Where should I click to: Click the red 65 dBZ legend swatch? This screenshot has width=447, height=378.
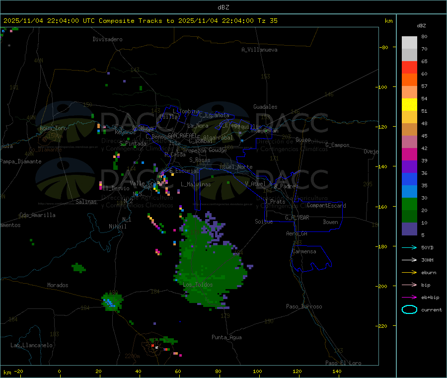tap(409, 67)
